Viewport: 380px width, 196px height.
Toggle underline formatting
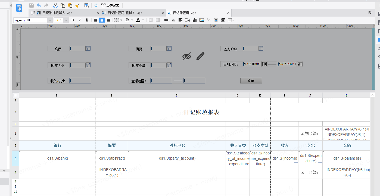point(87,20)
